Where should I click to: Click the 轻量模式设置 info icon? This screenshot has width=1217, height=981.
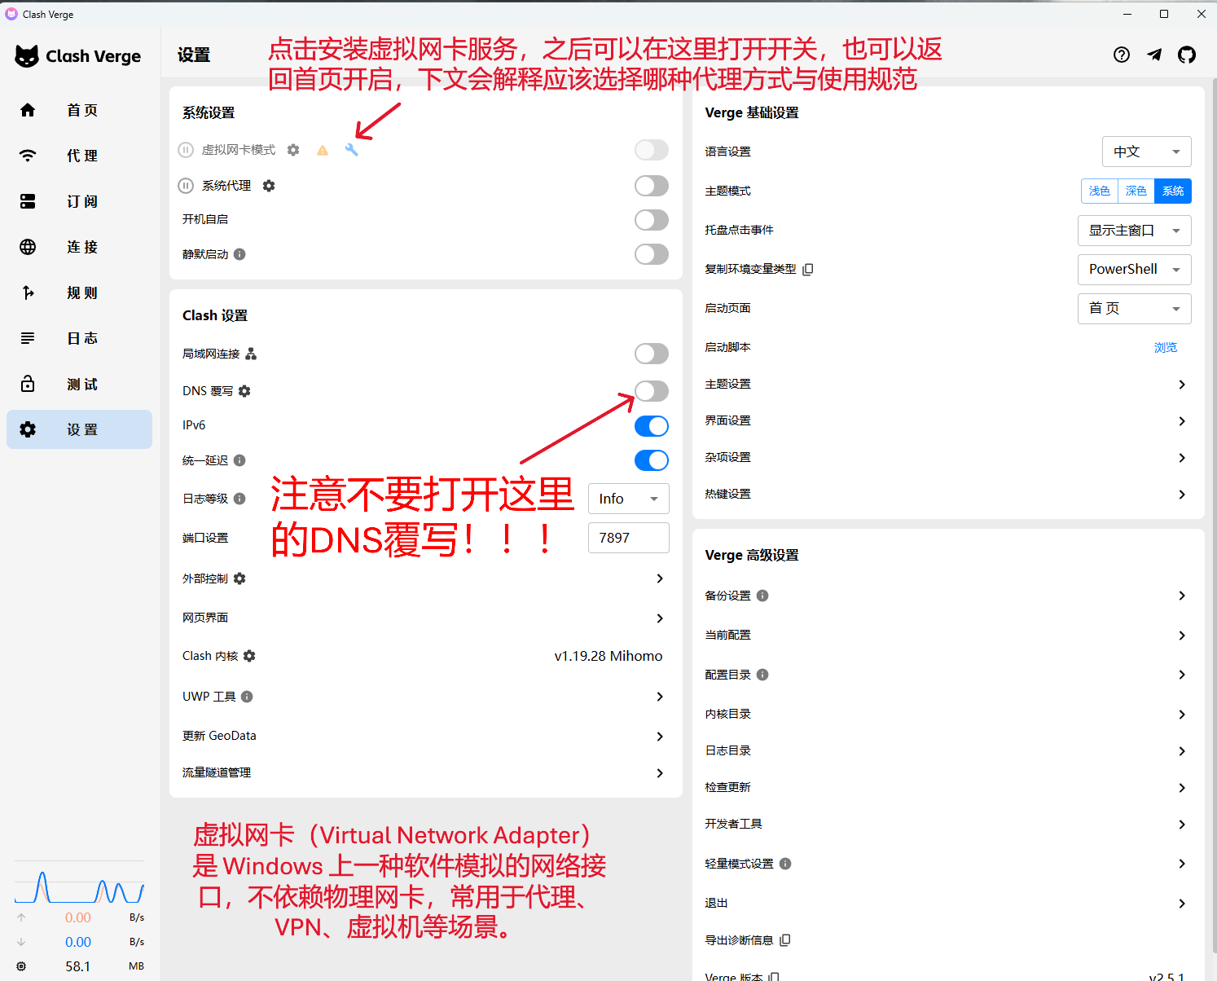tap(785, 864)
